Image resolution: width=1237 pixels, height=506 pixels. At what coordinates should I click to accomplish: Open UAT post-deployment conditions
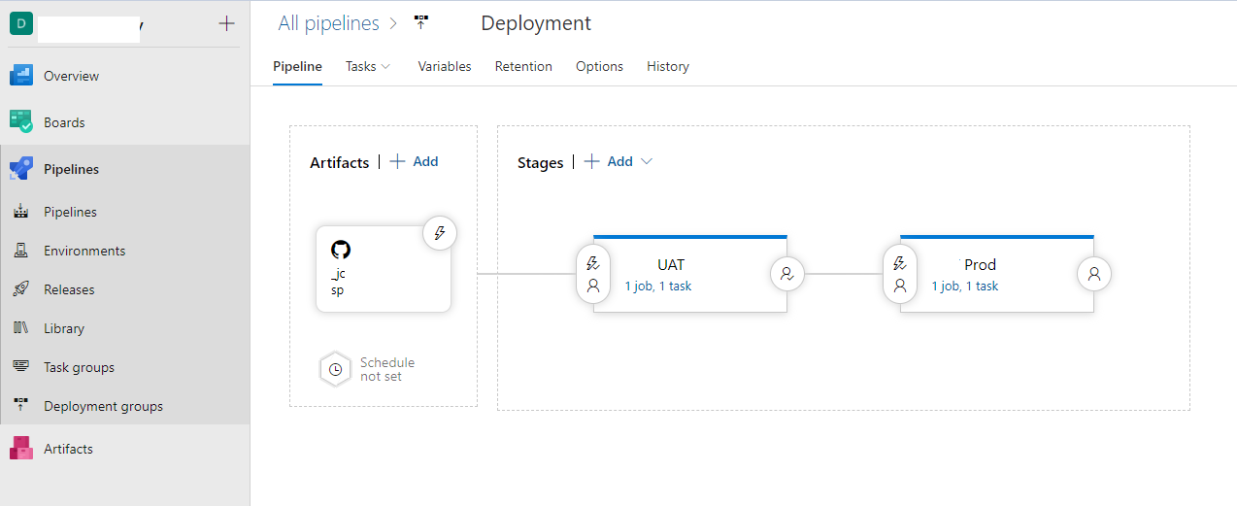(x=786, y=274)
